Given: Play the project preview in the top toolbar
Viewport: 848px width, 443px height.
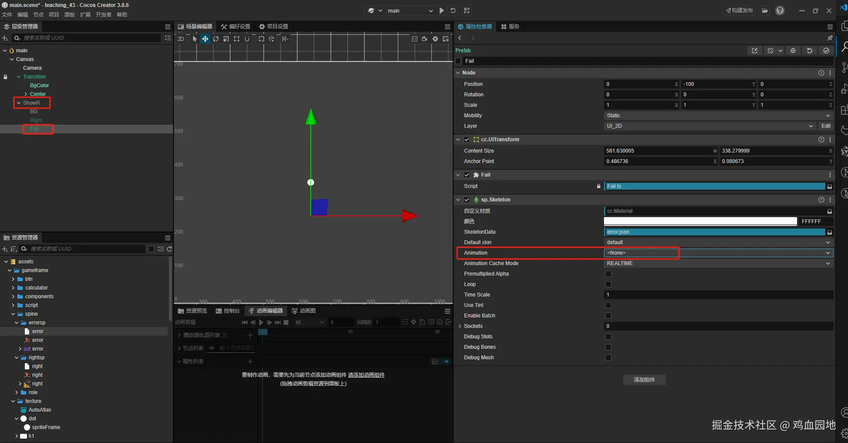Looking at the screenshot, I should click(x=442, y=10).
